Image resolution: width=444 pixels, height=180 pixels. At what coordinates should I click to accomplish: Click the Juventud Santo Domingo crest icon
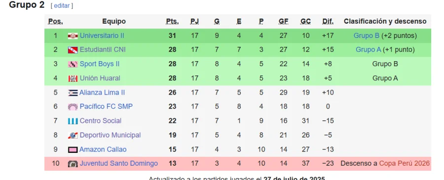point(73,164)
